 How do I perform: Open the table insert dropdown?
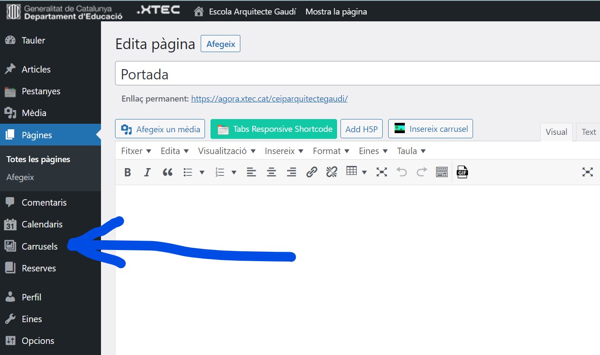click(364, 173)
